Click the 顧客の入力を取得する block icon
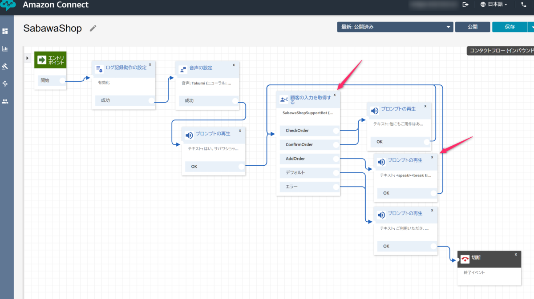 tap(284, 100)
